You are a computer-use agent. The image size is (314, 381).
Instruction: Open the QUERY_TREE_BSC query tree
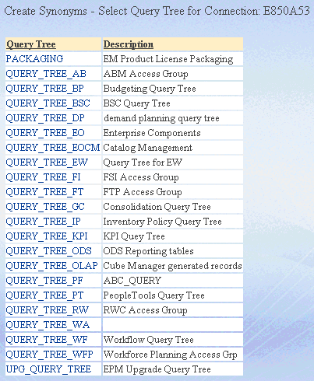pos(48,103)
